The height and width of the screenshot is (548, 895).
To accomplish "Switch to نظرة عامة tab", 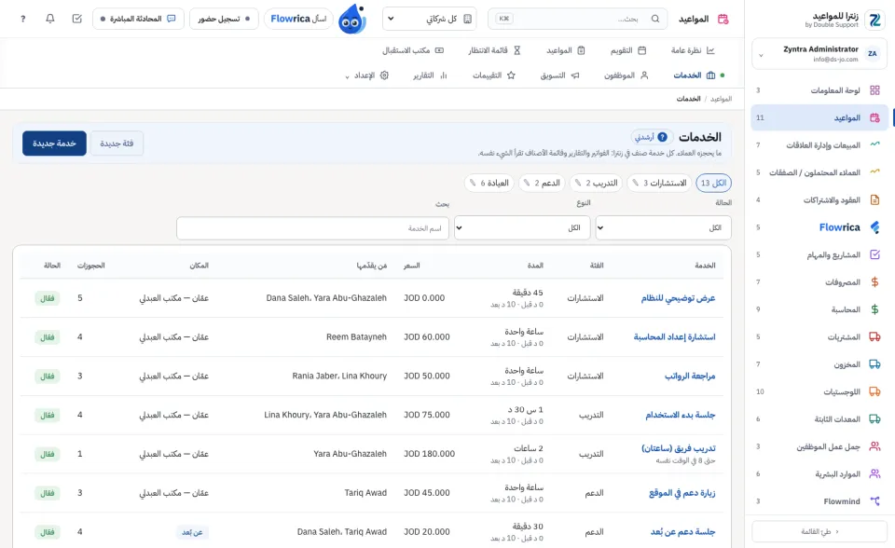I will coord(693,50).
